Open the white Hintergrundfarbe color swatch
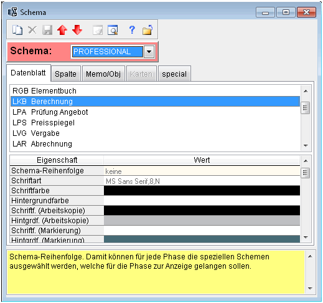 click(202, 201)
